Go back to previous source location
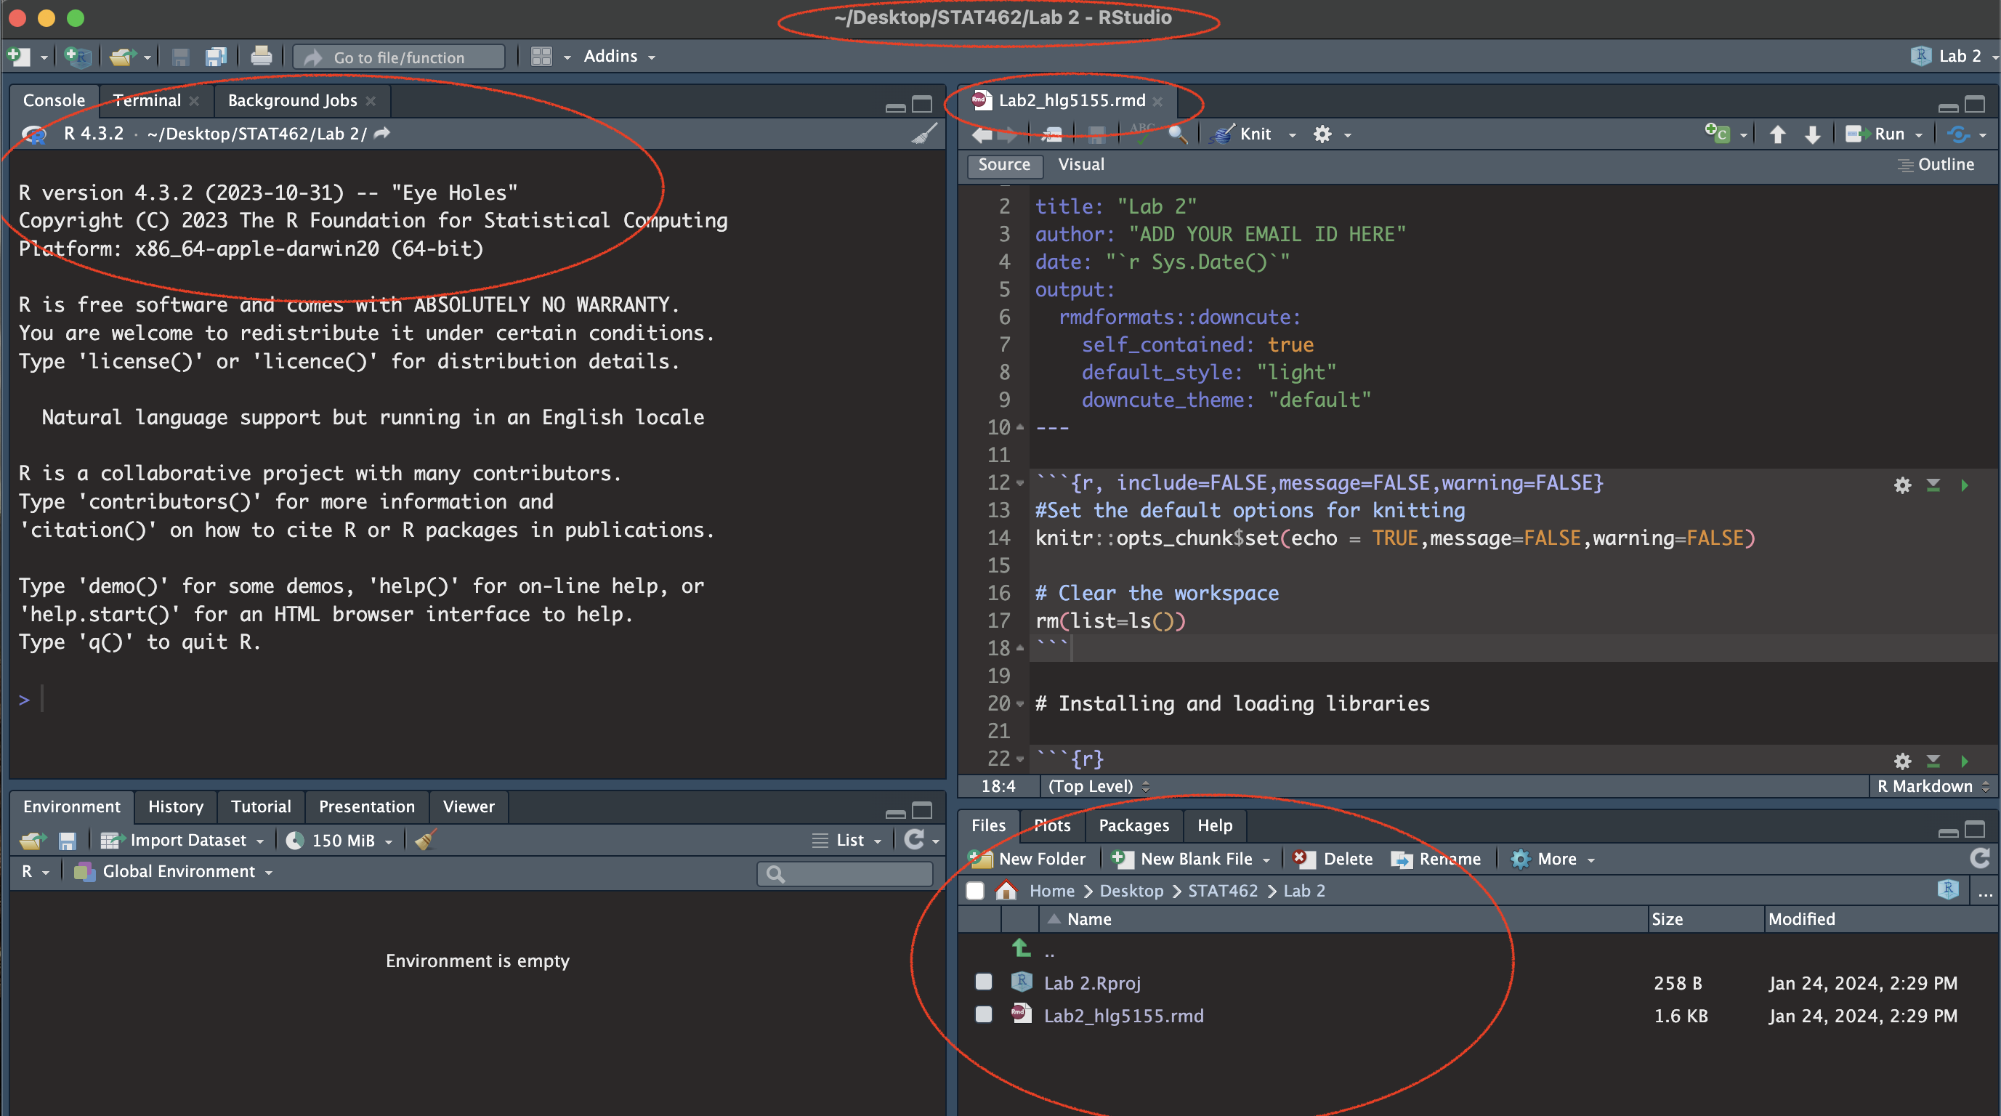Viewport: 2001px width, 1116px height. (x=982, y=134)
